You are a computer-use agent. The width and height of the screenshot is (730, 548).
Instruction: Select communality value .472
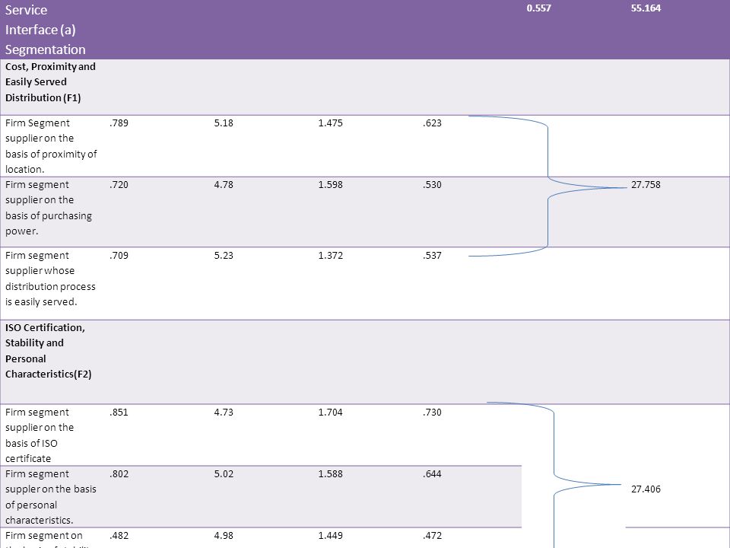pyautogui.click(x=433, y=535)
